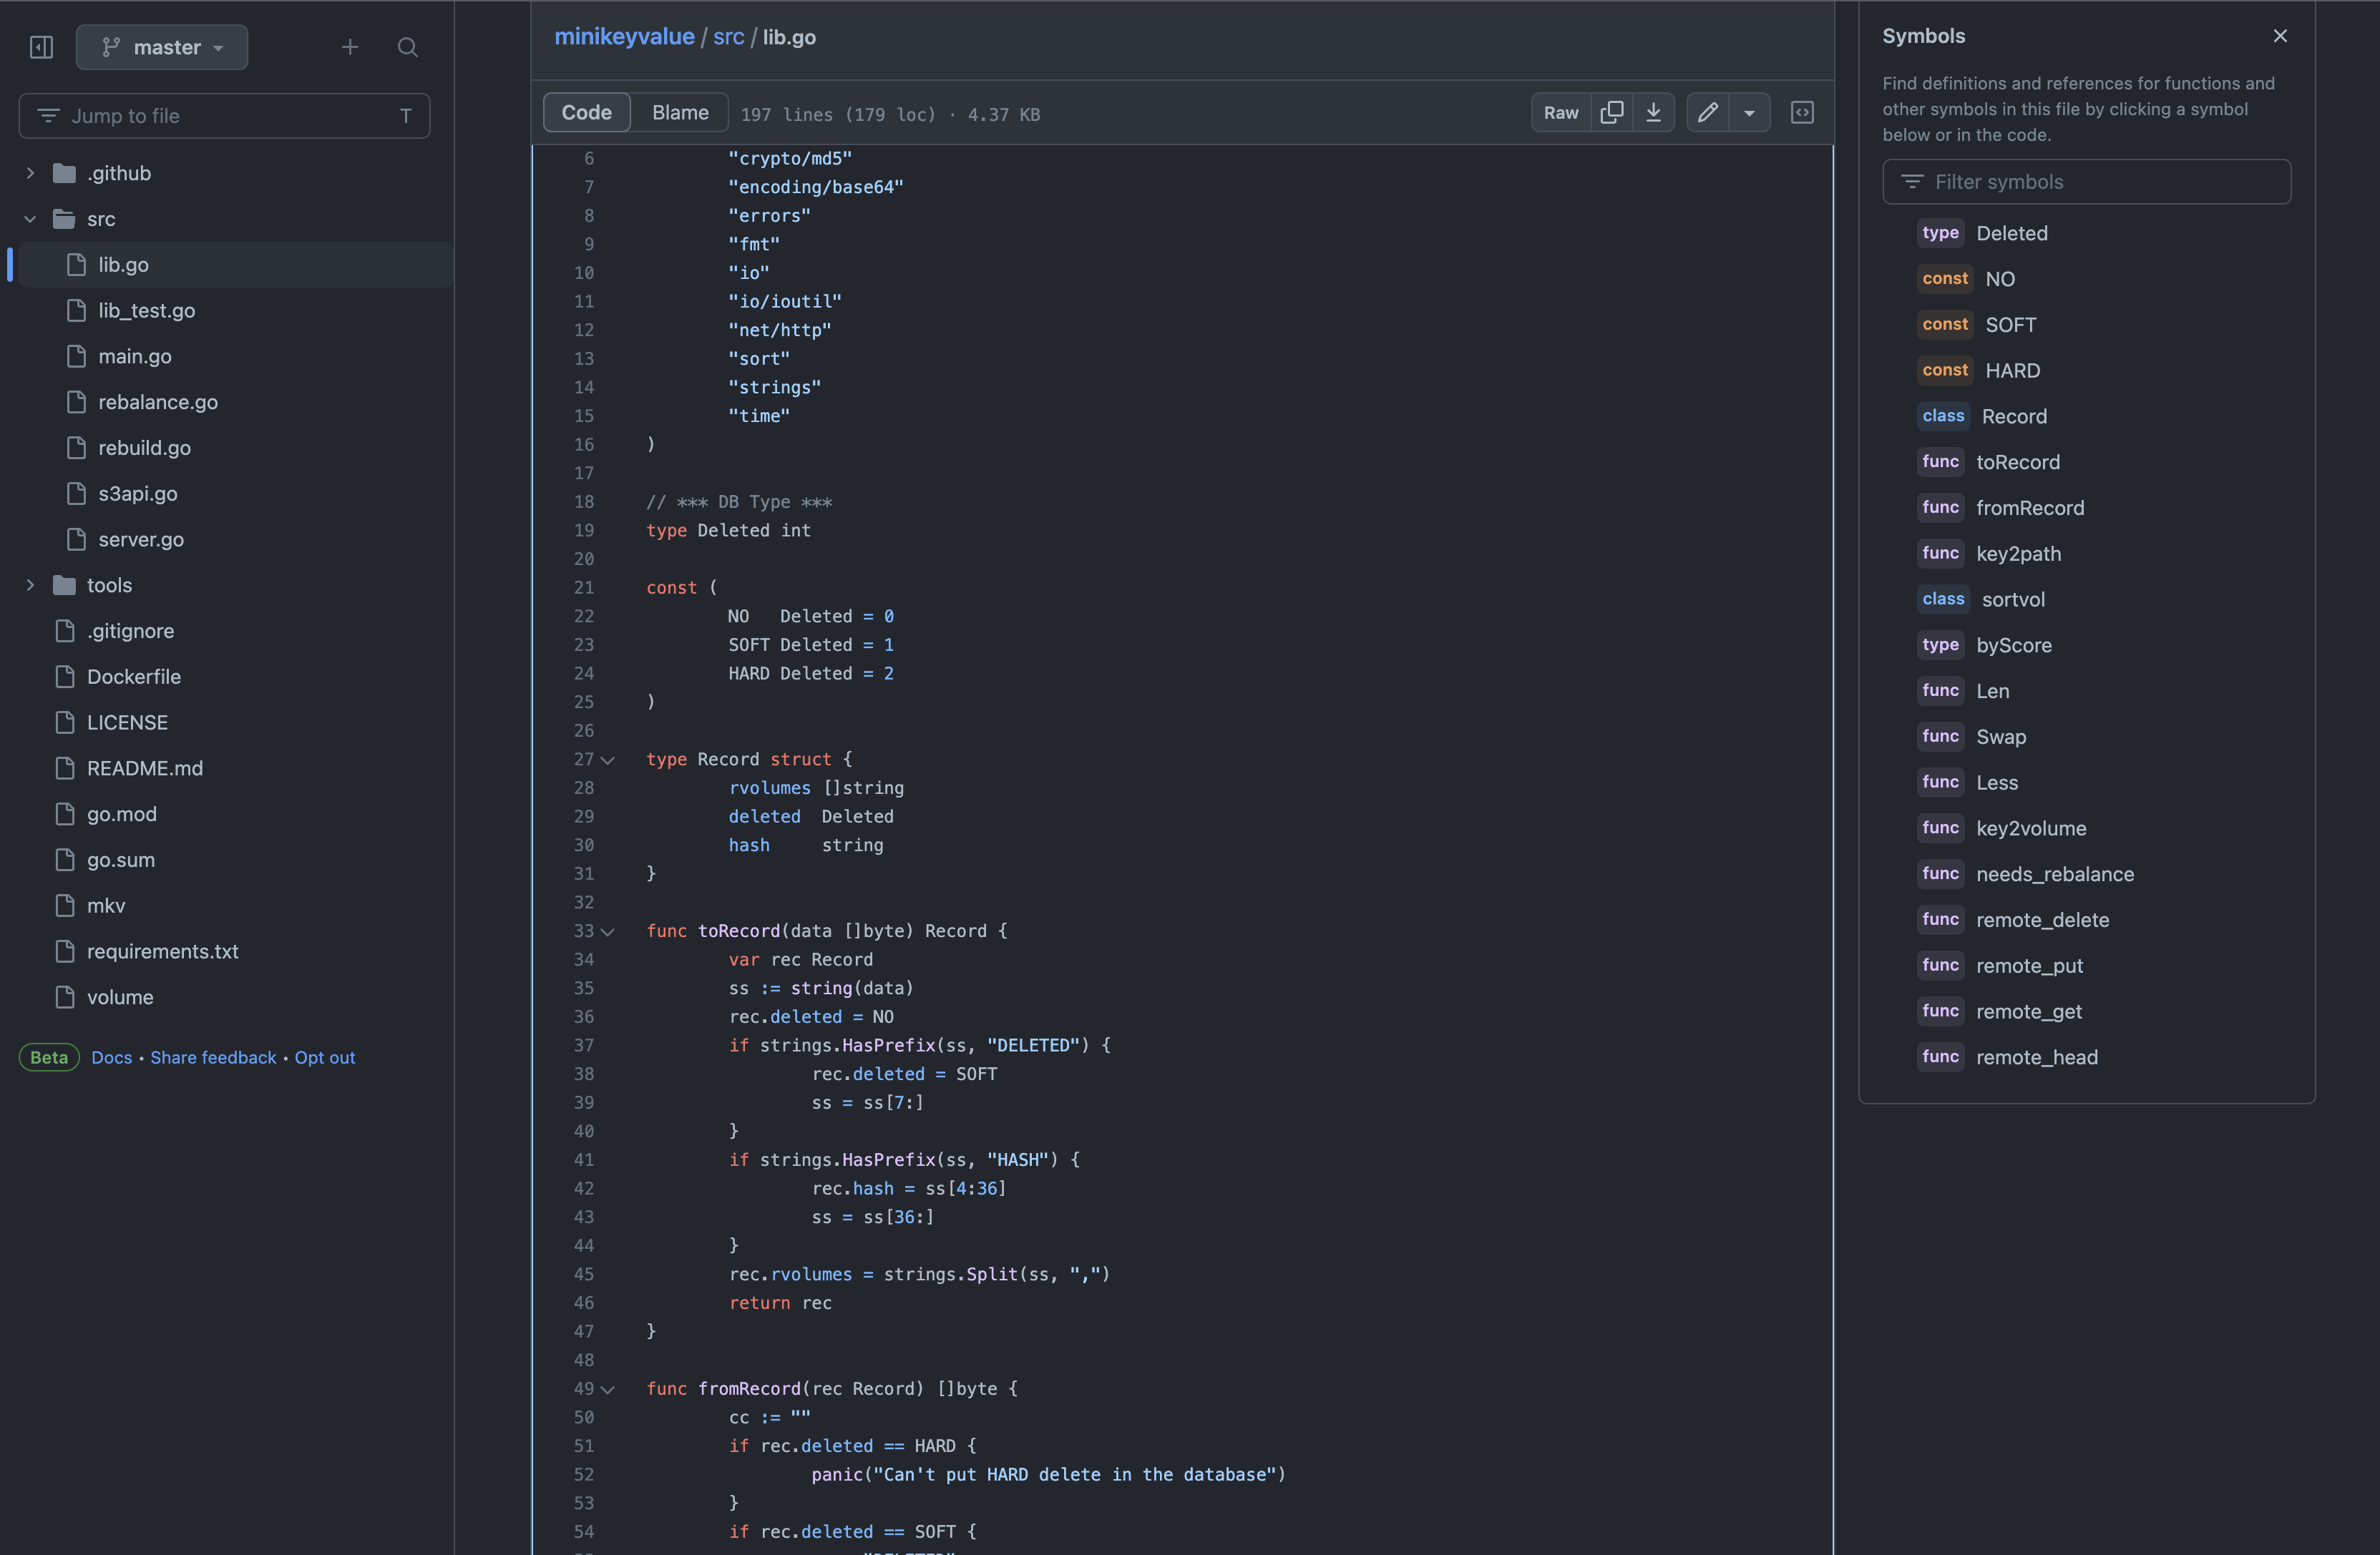Switch to the Blame tab
The width and height of the screenshot is (2380, 1555).
click(680, 112)
